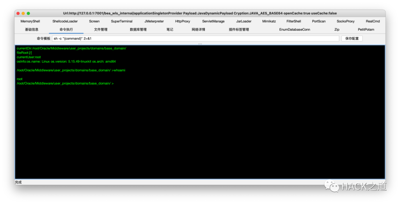Open the HttpProxy tab
The image size is (400, 204).
point(183,21)
